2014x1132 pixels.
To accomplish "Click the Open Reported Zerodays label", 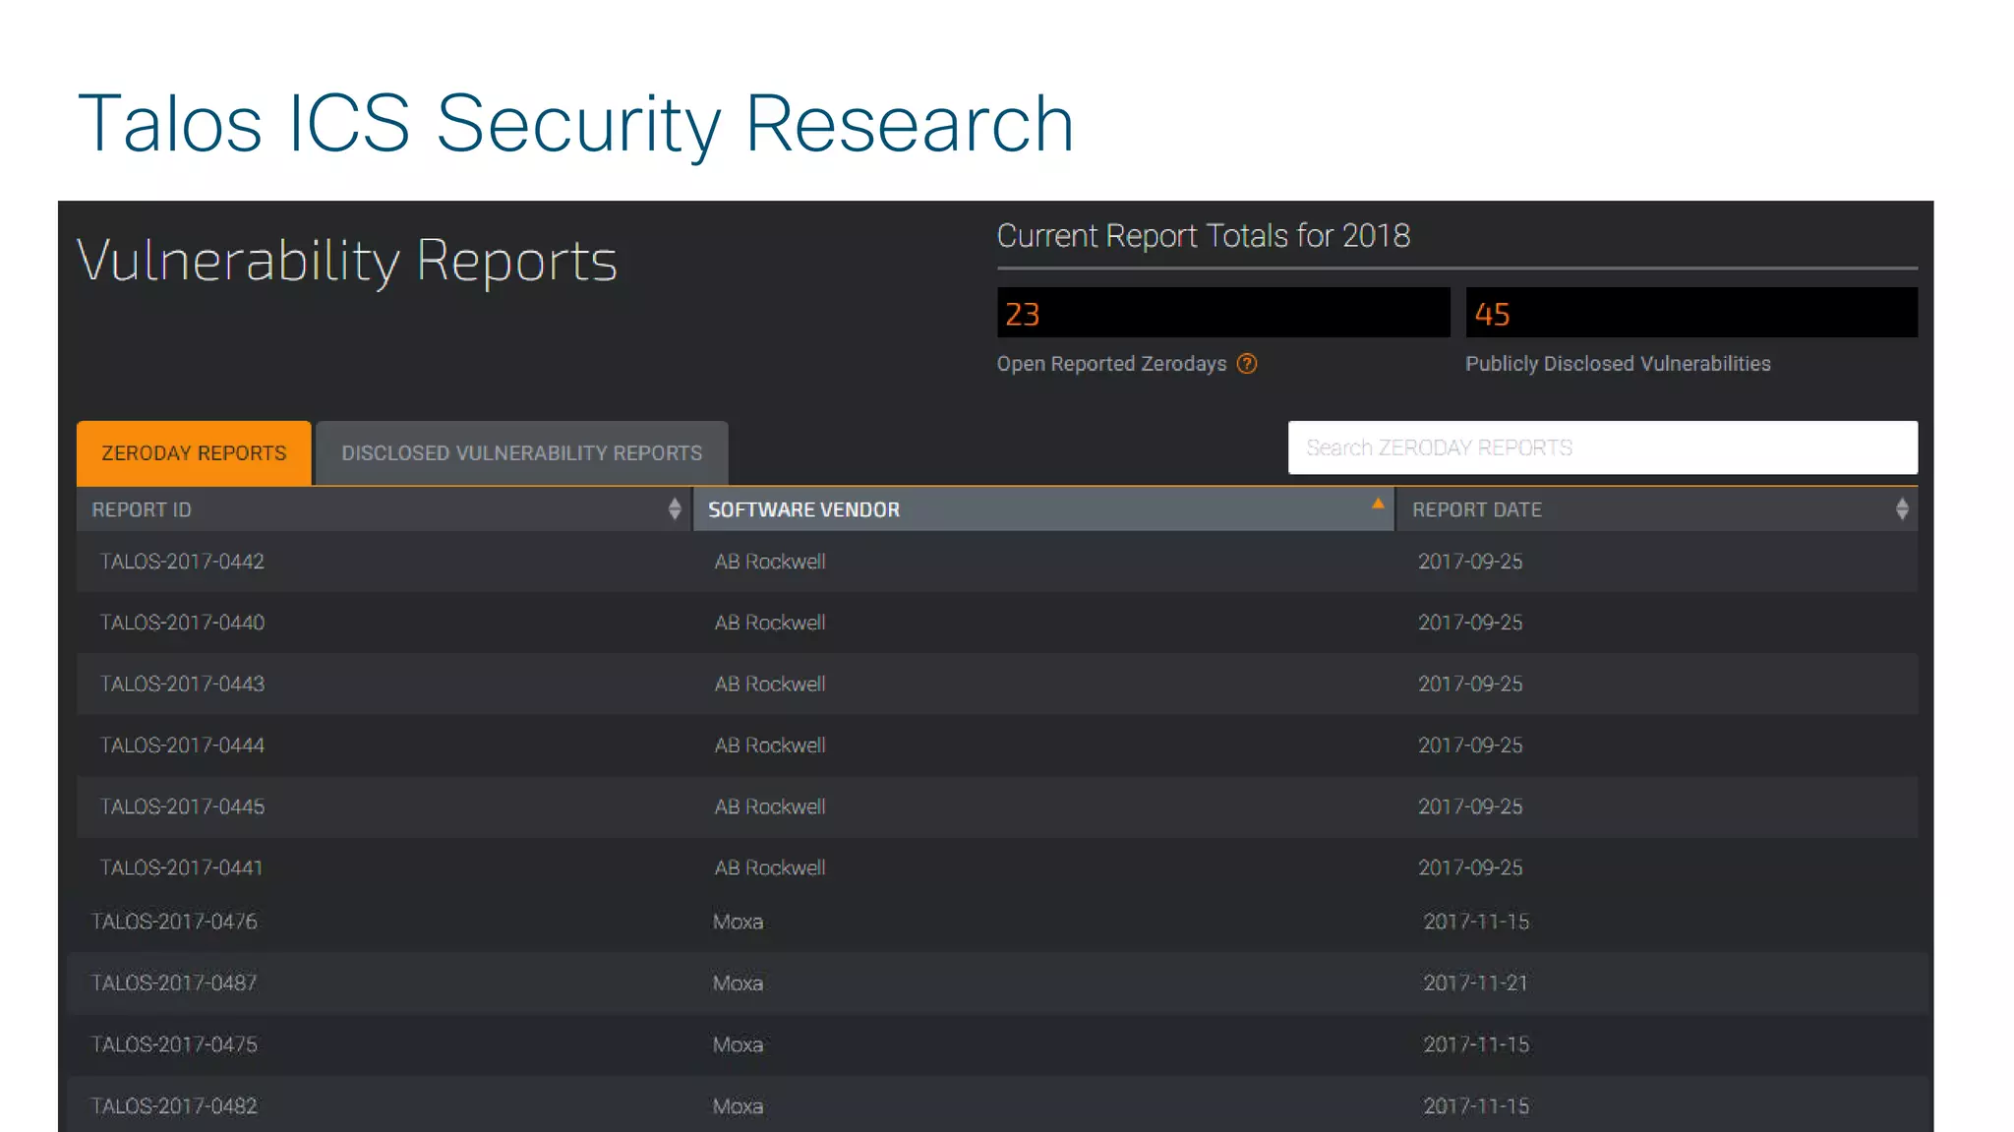I will [x=1112, y=364].
